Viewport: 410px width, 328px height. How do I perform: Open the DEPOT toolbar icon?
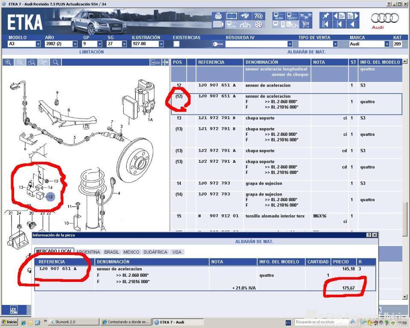pos(292,16)
